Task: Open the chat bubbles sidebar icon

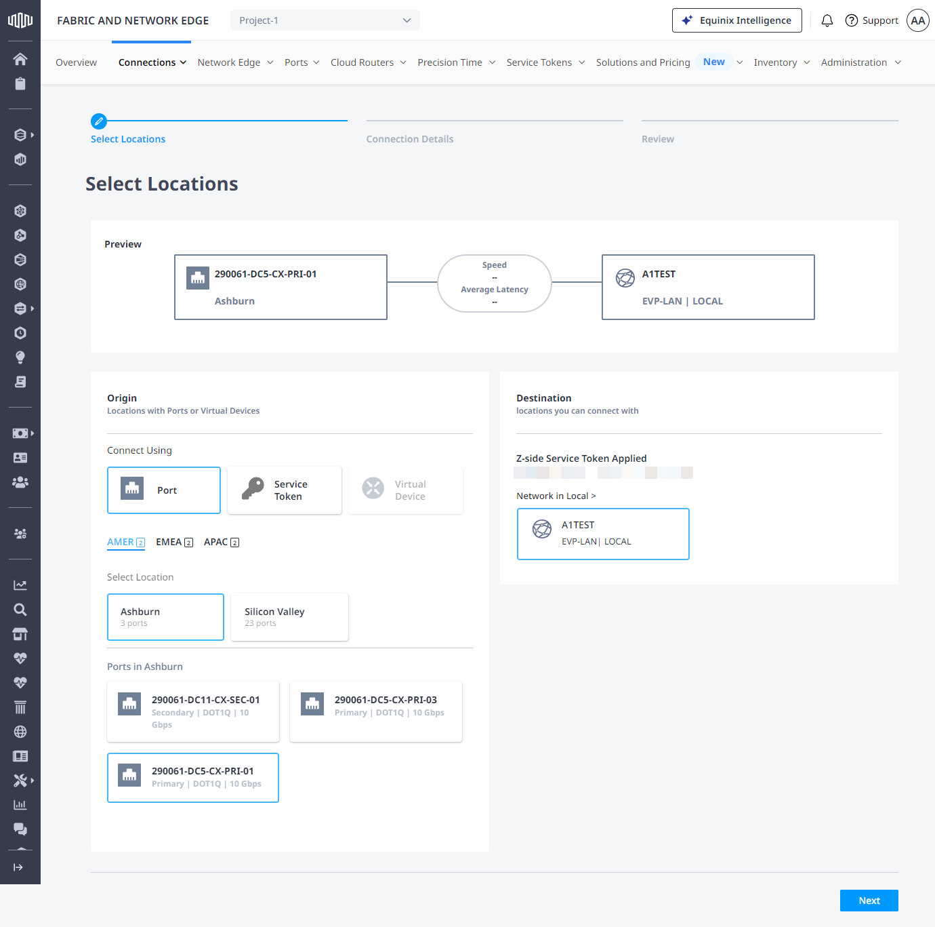Action: coord(20,829)
